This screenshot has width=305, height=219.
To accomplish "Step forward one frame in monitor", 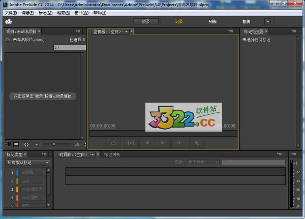I will tap(179, 143).
